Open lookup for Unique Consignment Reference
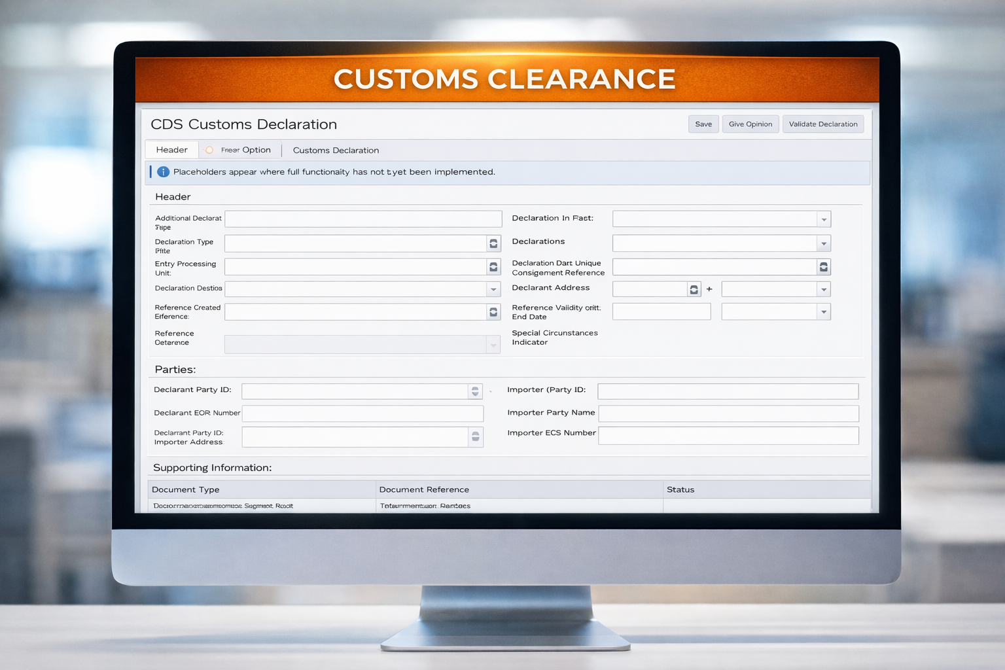1005x670 pixels. (x=823, y=267)
